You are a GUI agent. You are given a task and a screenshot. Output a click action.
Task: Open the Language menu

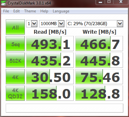point(61,11)
